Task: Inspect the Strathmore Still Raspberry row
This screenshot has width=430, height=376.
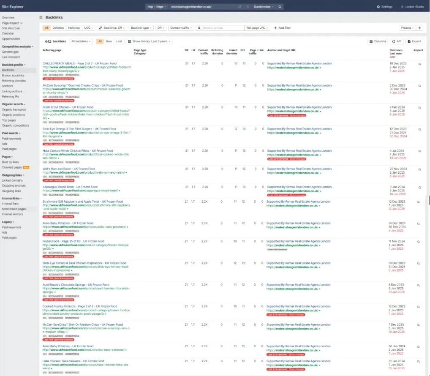Action: tap(419, 202)
